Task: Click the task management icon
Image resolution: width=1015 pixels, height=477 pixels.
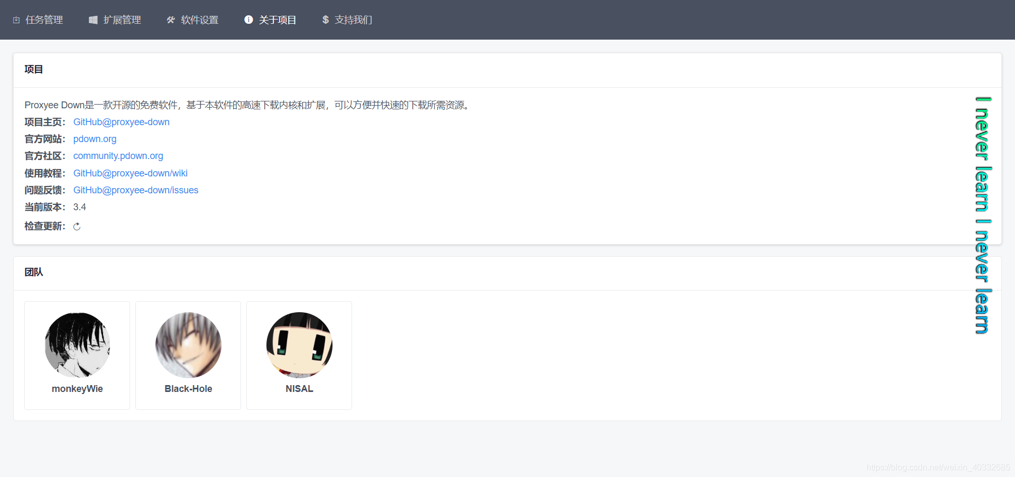Action: (x=16, y=20)
